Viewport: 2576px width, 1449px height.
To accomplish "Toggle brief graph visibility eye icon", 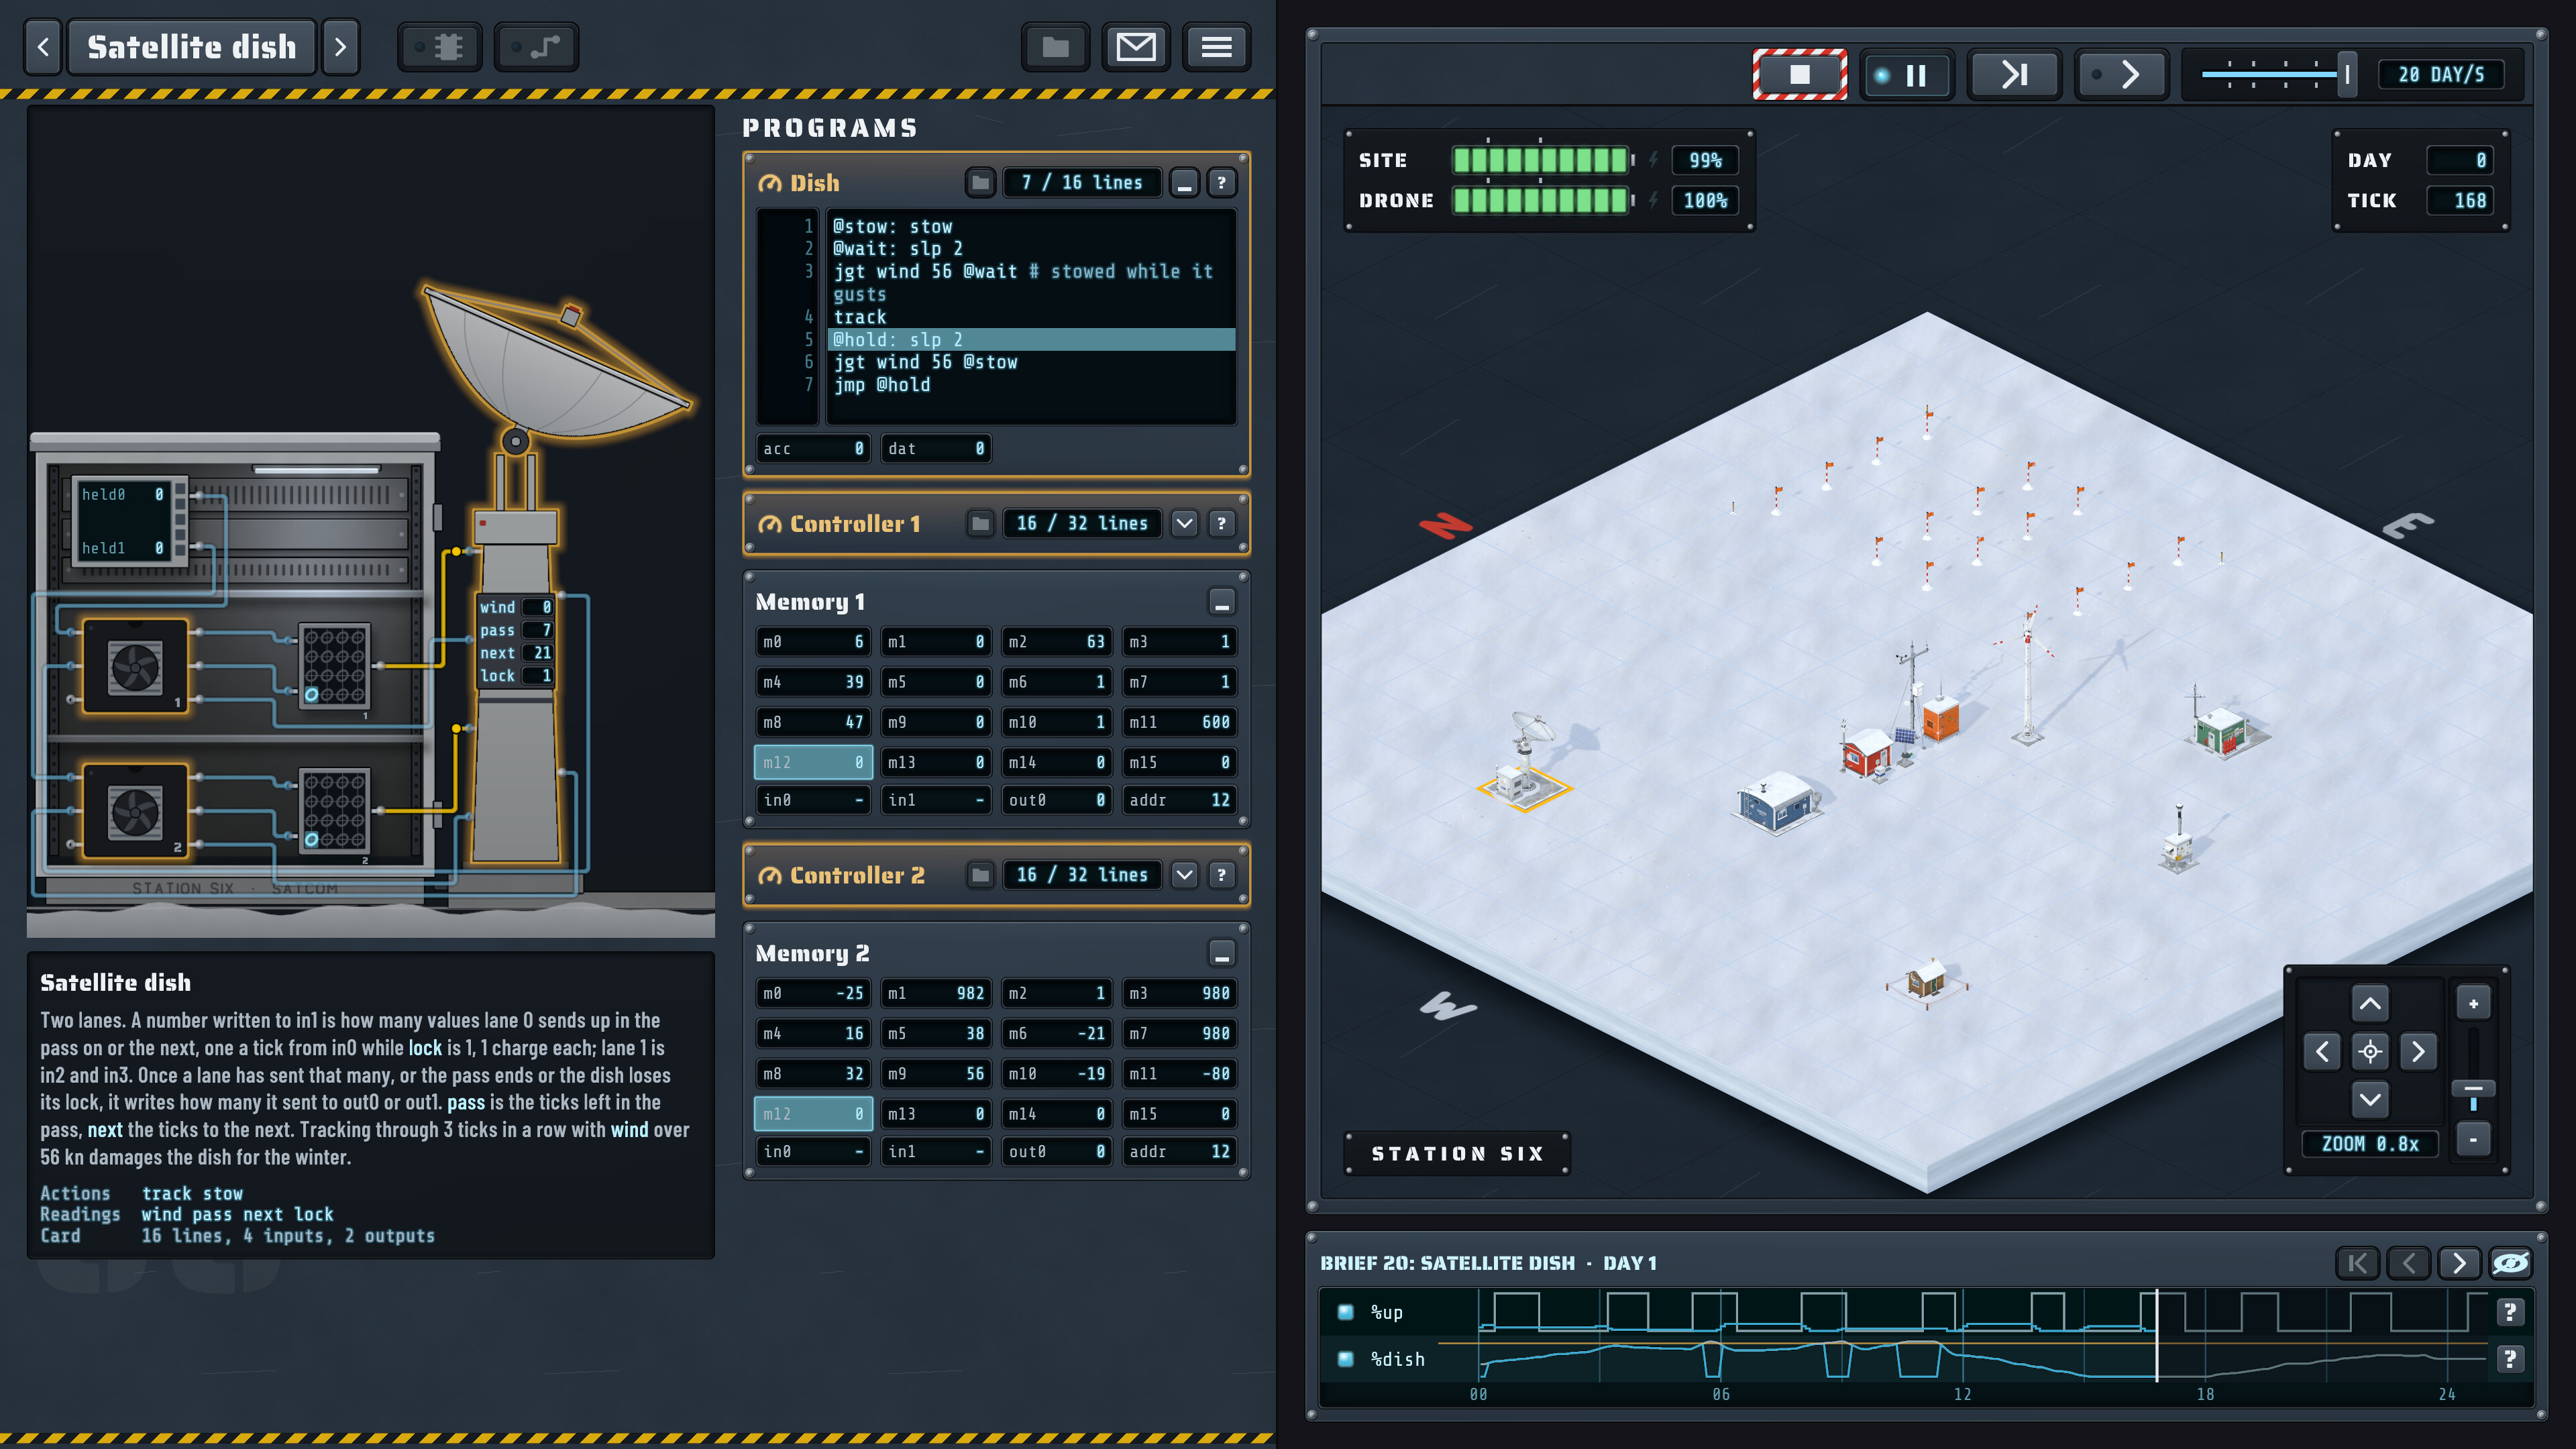I will pyautogui.click(x=2510, y=1263).
